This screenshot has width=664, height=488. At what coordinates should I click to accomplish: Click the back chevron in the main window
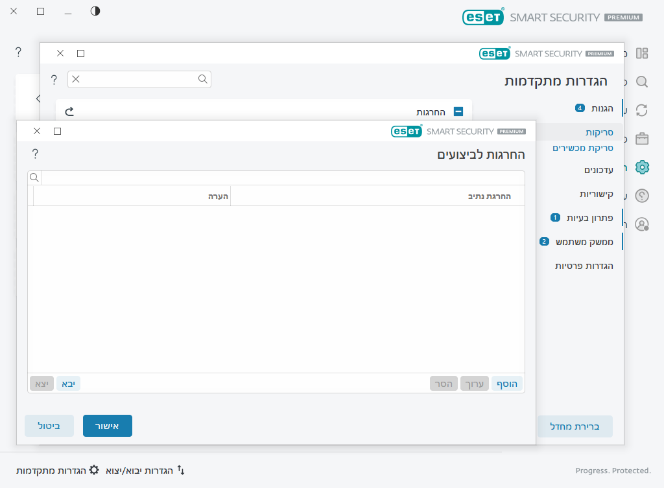[38, 99]
